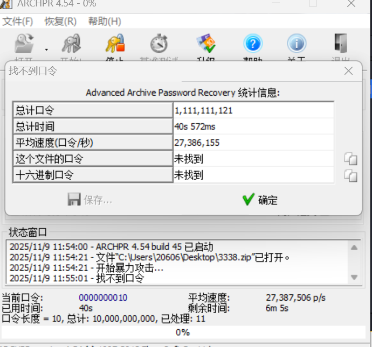The width and height of the screenshot is (372, 347).
Task: Open the 恢复(R) menu
Action: 60,22
